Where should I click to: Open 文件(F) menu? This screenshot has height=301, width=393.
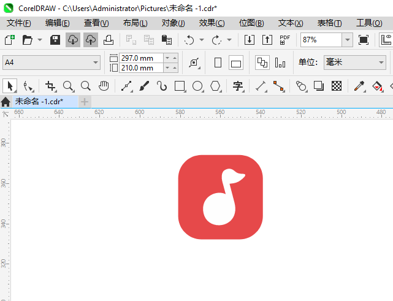(x=19, y=23)
